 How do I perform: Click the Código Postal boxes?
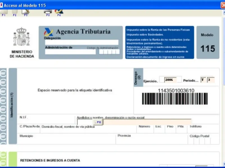point(199,141)
